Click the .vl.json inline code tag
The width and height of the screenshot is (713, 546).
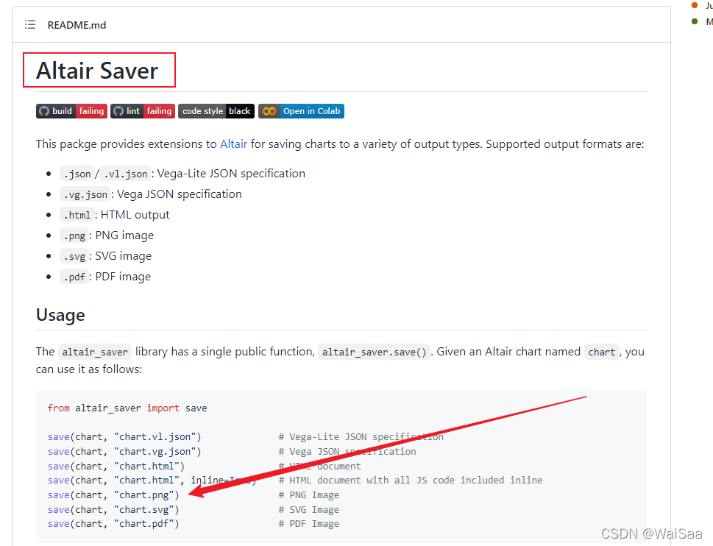[x=125, y=174]
